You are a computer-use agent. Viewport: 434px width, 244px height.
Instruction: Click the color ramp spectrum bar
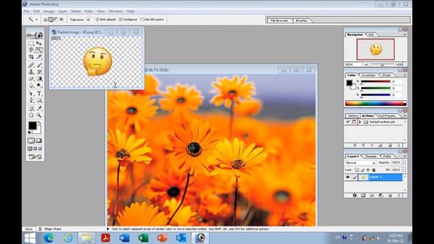click(376, 104)
